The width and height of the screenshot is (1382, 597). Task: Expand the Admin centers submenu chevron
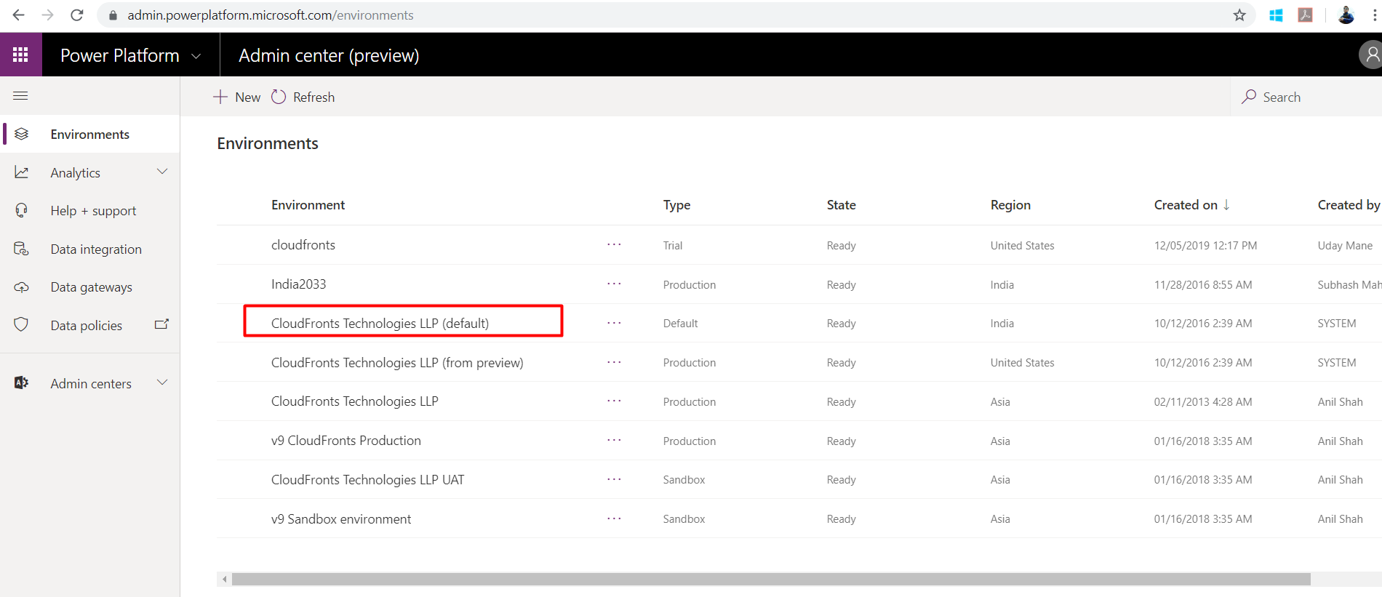(x=162, y=382)
